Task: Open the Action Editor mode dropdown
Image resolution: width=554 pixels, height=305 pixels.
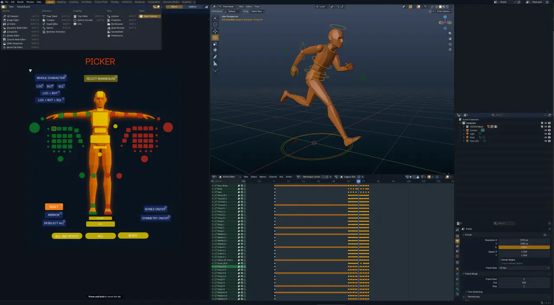Action: pyautogui.click(x=229, y=177)
